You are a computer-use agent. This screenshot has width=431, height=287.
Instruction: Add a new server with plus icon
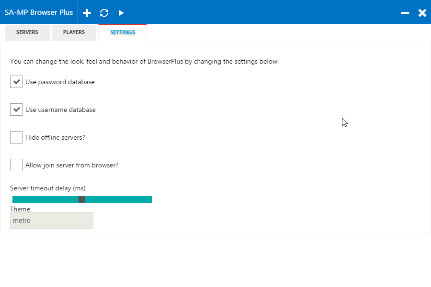(x=87, y=13)
